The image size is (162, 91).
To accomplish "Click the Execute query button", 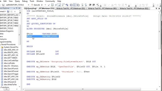I will (x=35, y=5).
